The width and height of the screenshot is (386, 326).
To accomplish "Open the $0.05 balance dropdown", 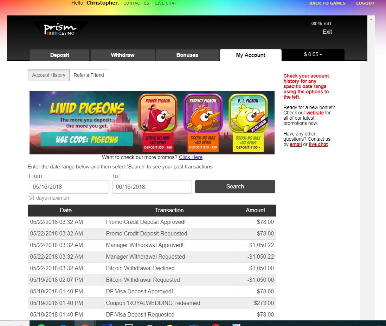I will pos(313,54).
